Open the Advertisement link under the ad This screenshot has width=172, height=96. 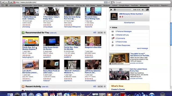pyautogui.click(x=129, y=23)
